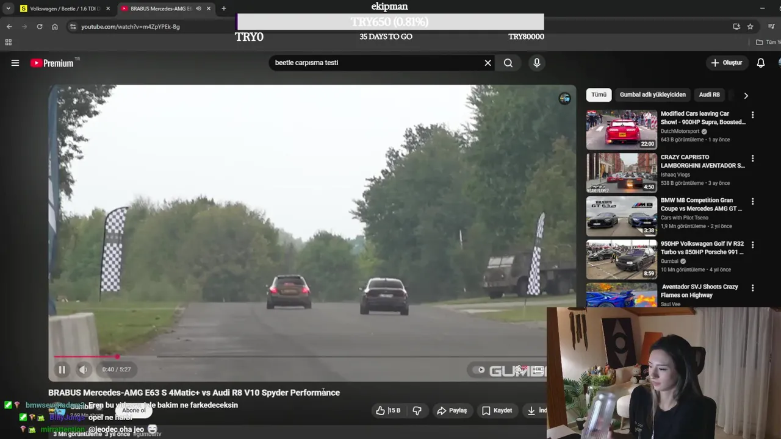Go to YouTube Premium home logo
The height and width of the screenshot is (439, 781).
(52, 63)
